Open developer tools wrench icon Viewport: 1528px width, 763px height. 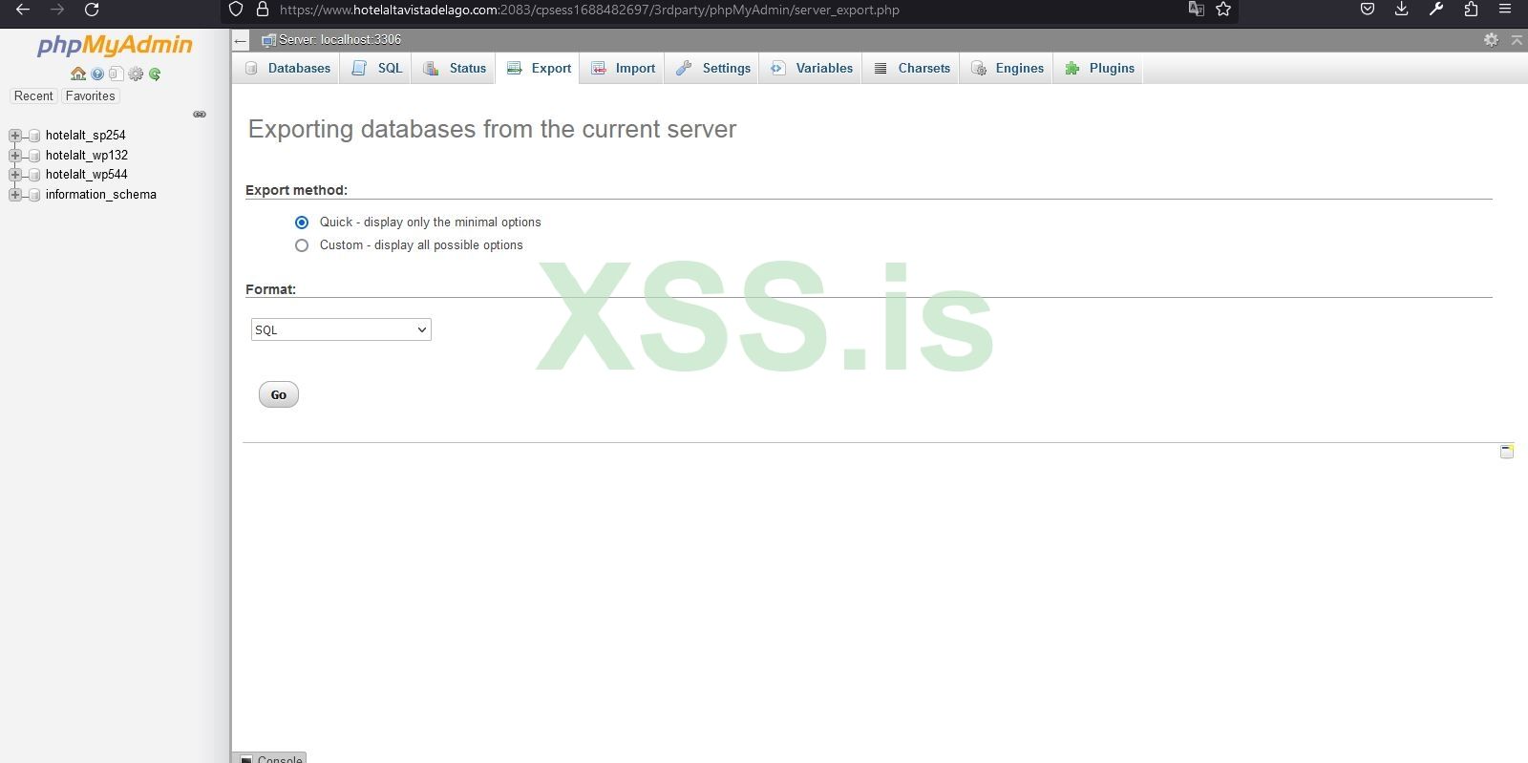1436,10
